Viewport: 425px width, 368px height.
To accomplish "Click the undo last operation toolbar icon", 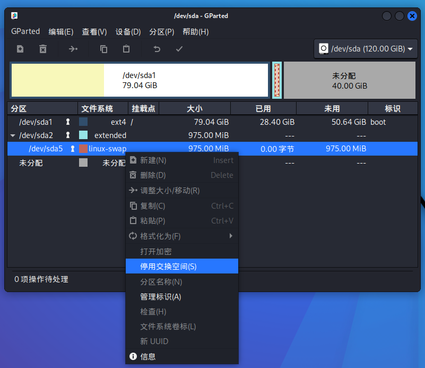I will point(157,49).
